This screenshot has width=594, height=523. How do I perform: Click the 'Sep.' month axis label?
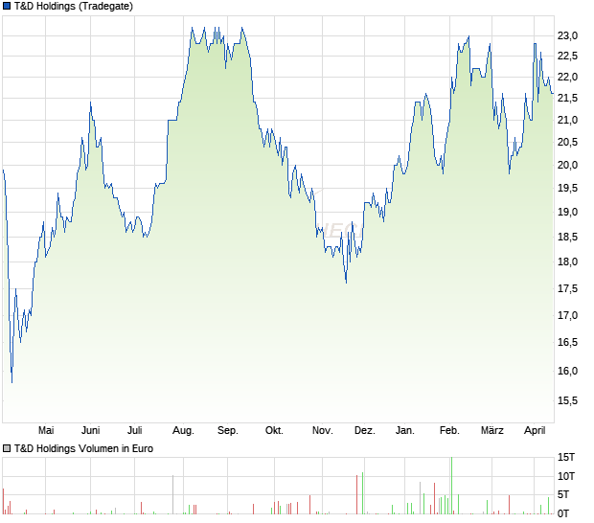[228, 431]
